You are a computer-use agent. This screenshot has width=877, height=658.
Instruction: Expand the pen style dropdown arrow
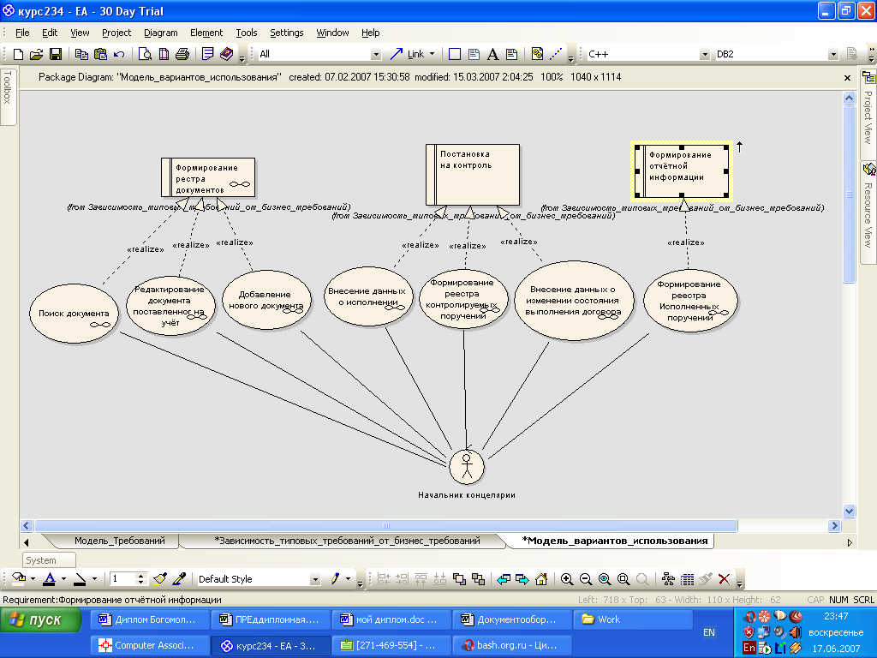tap(348, 579)
